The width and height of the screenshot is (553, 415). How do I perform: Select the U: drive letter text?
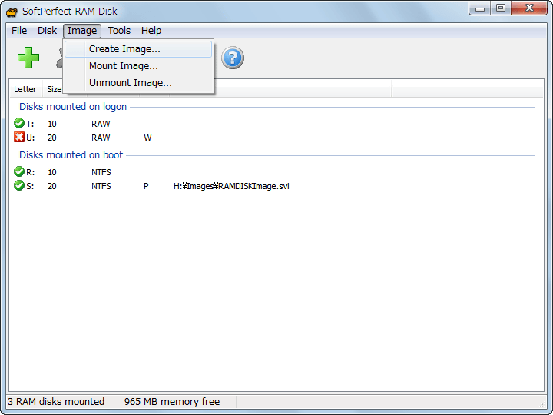point(30,138)
